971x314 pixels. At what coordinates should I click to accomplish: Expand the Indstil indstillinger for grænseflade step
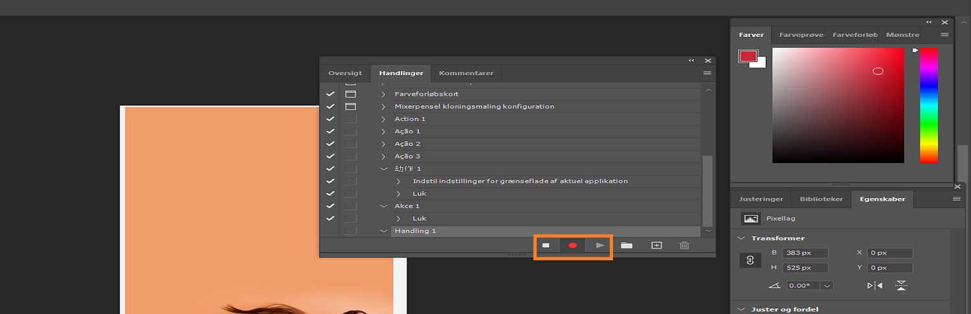[398, 181]
